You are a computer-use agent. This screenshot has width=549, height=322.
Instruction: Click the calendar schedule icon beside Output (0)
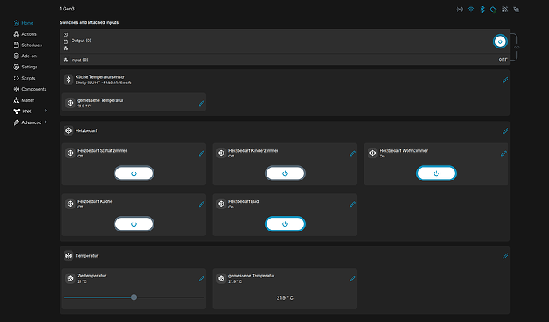click(65, 41)
